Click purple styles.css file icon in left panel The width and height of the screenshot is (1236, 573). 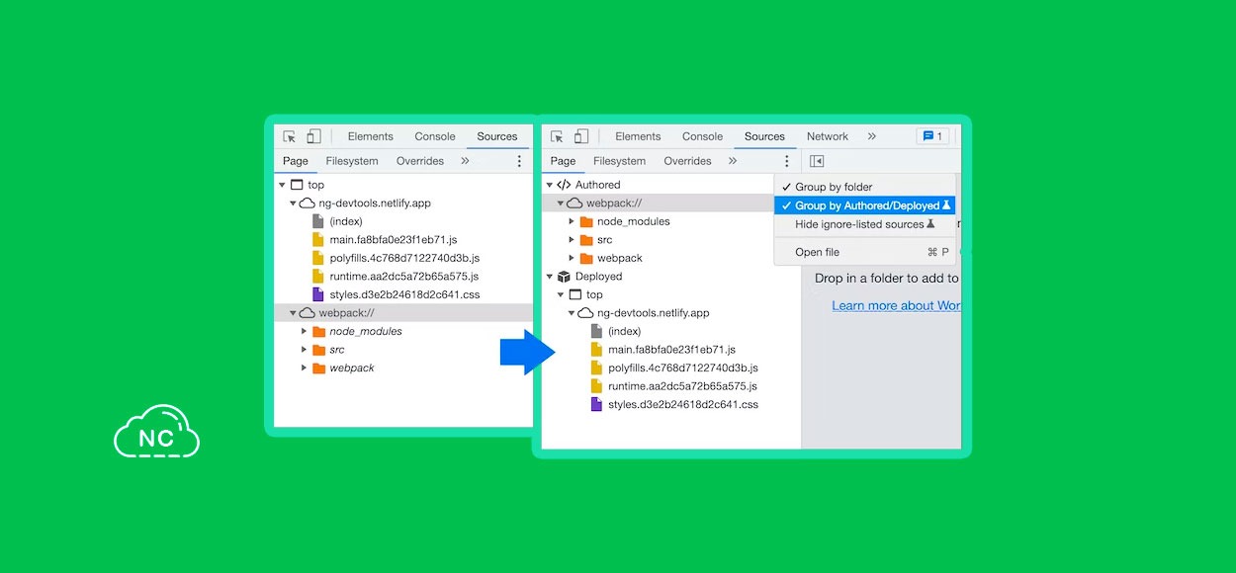coord(317,294)
